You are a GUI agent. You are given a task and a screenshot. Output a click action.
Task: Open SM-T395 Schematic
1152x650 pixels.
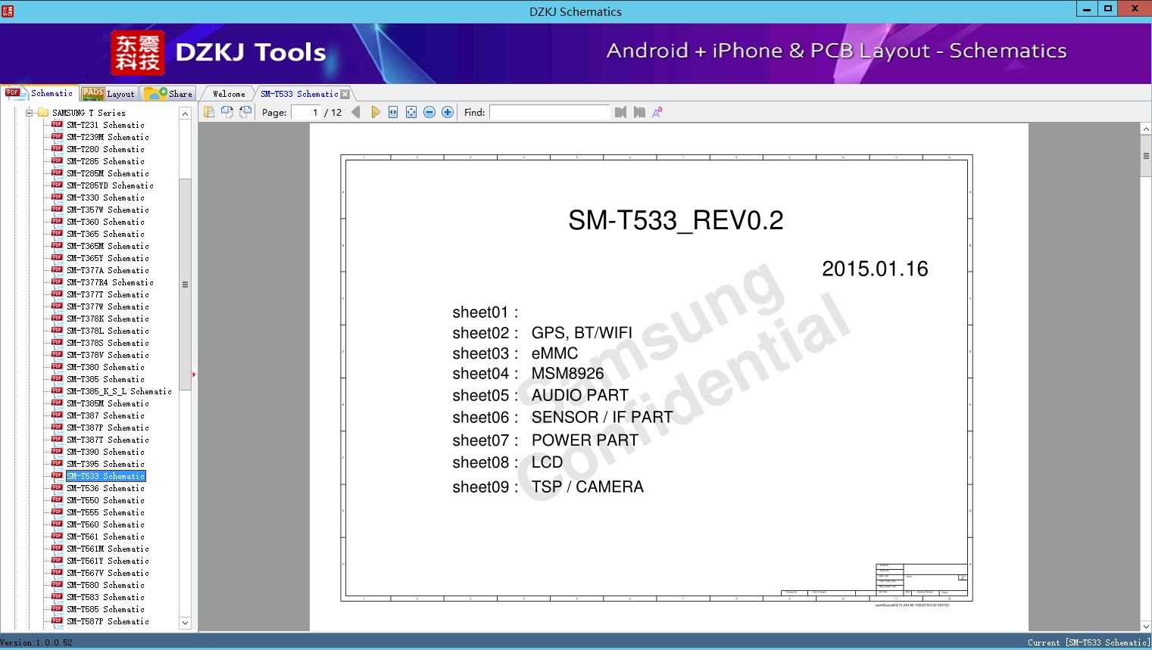click(105, 464)
